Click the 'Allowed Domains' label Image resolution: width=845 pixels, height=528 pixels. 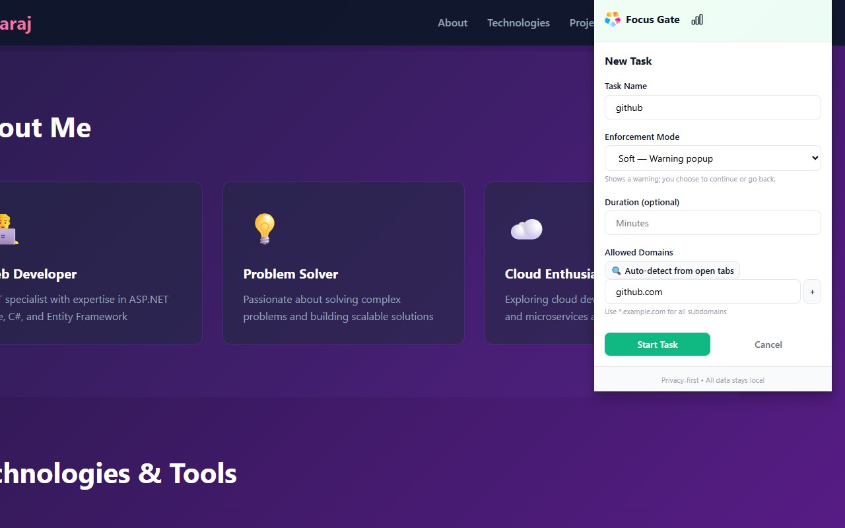[x=639, y=253]
